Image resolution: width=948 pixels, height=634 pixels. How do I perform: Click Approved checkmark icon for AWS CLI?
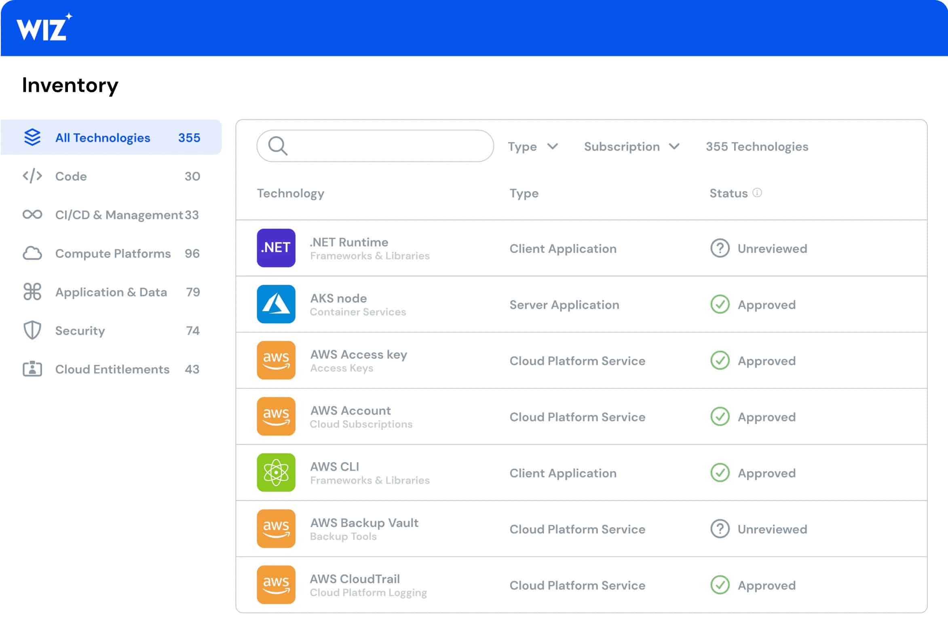[720, 473]
